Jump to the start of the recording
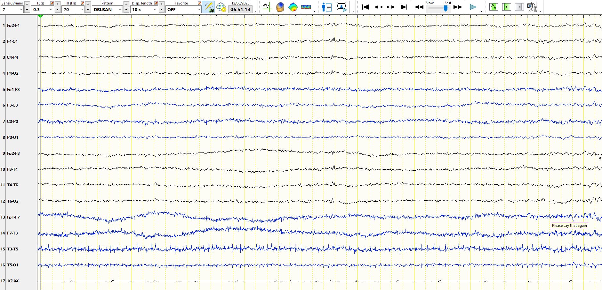602x290 pixels. [x=365, y=7]
